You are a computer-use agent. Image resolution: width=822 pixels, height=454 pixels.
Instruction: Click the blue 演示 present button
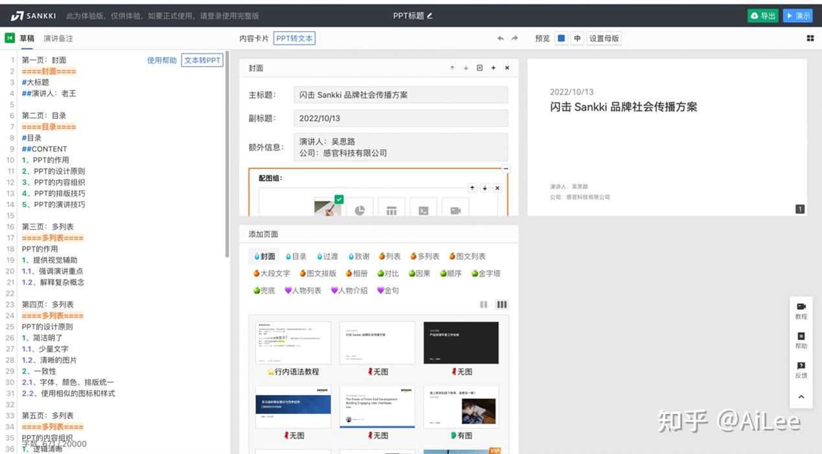tap(797, 16)
